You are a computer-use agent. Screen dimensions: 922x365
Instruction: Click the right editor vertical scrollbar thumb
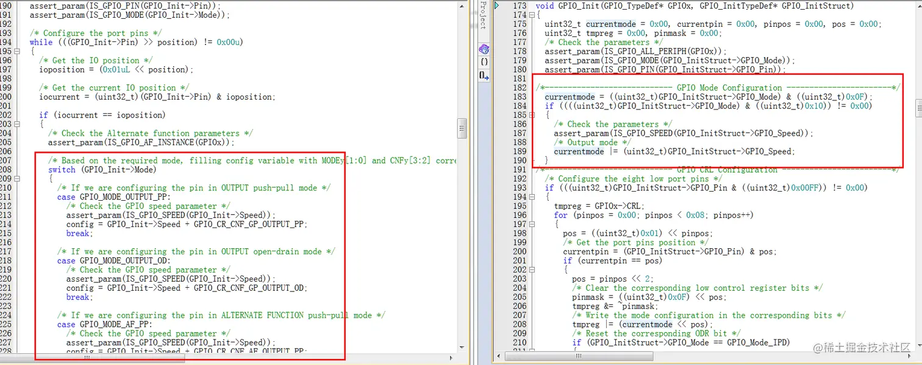(918, 108)
